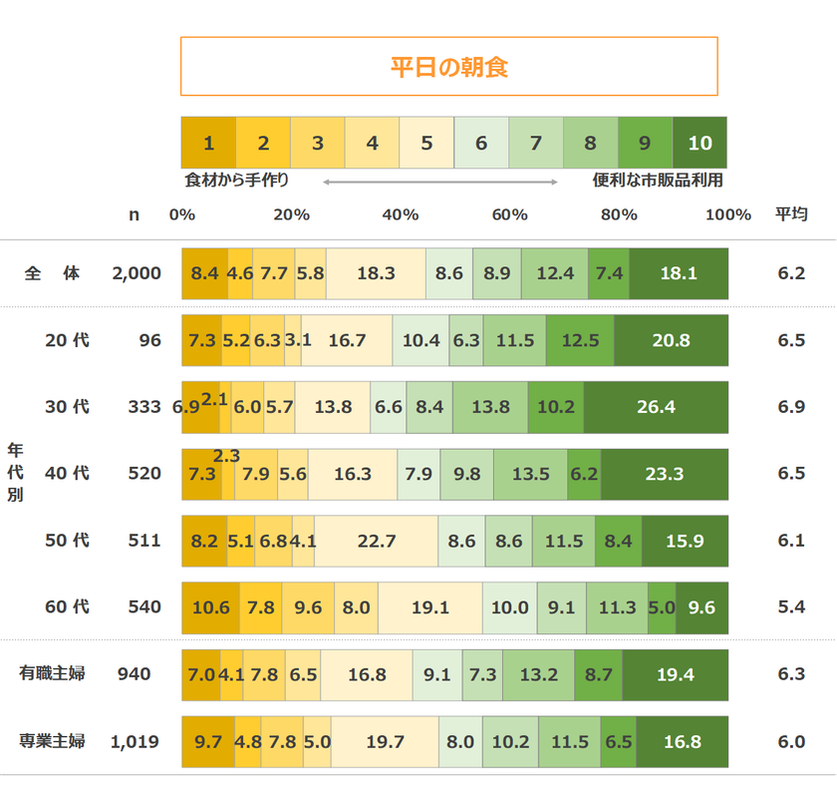
Task: Click the 食材から手作り legend caption
Action: point(237,181)
